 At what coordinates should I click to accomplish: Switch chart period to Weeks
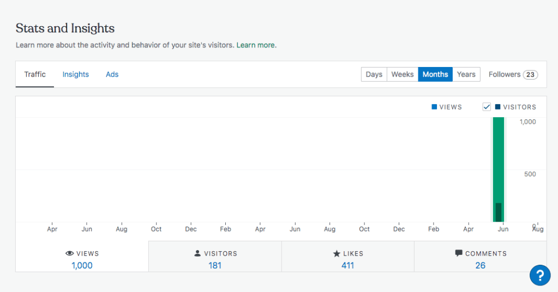coord(403,75)
